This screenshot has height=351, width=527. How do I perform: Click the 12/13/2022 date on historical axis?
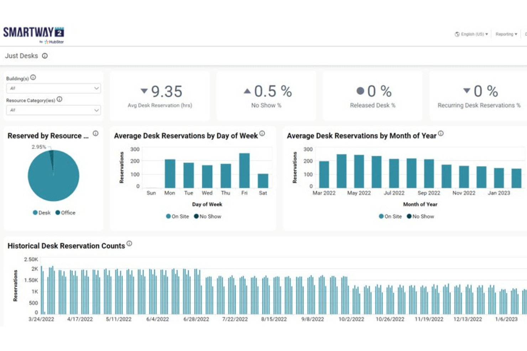tap(468, 319)
